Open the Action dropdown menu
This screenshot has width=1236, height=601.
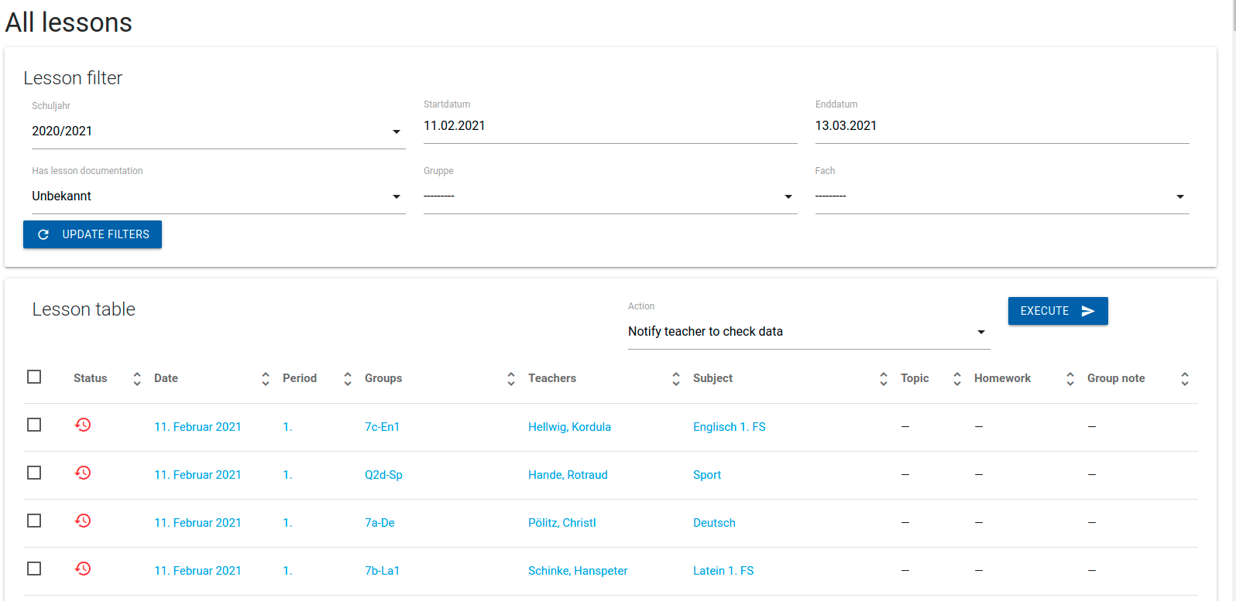click(809, 332)
